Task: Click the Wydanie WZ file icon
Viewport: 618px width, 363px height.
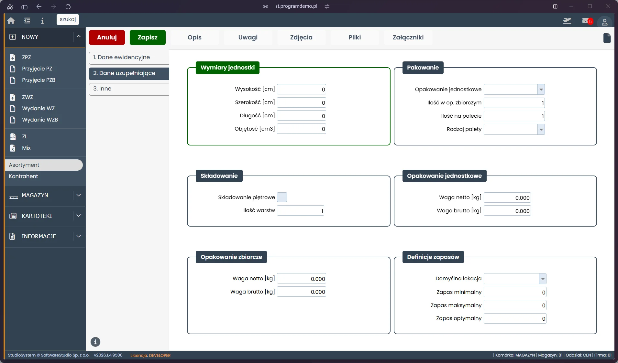Action: 13,108
